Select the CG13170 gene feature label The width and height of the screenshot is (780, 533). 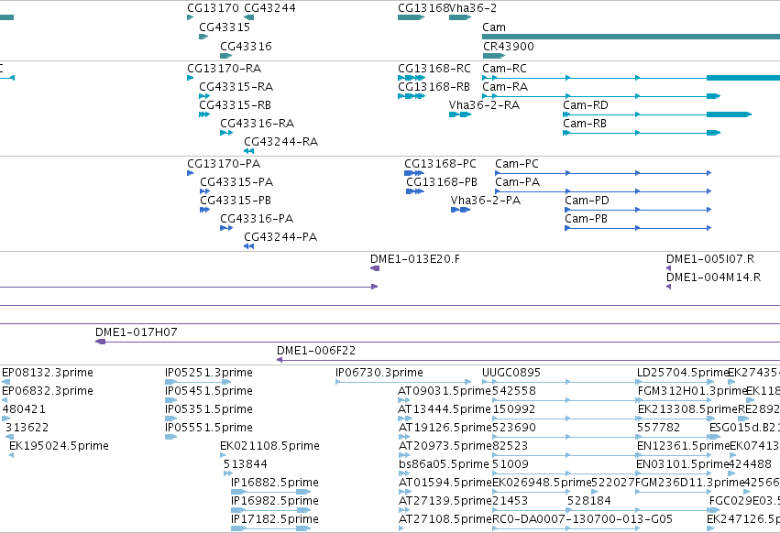point(213,8)
